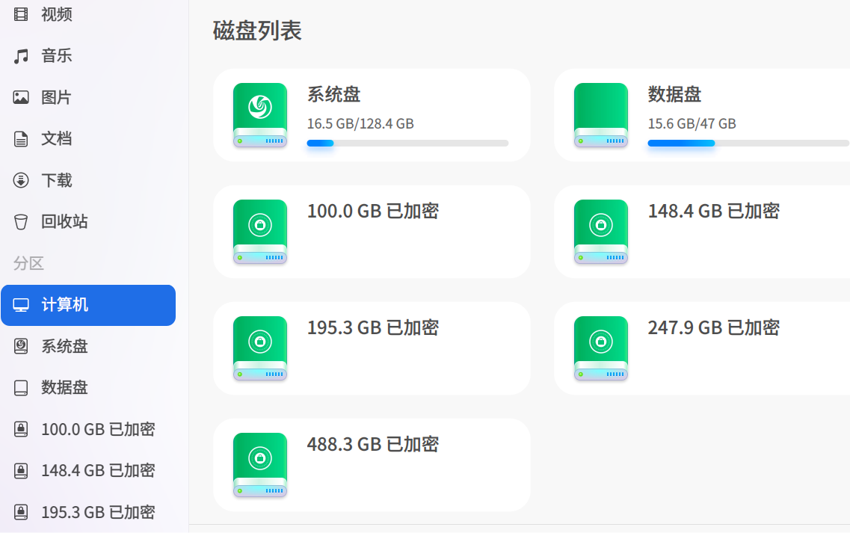Viewport: 850px width, 533px height.
Task: Click card label 488.3 GB 已加密
Action: point(373,445)
